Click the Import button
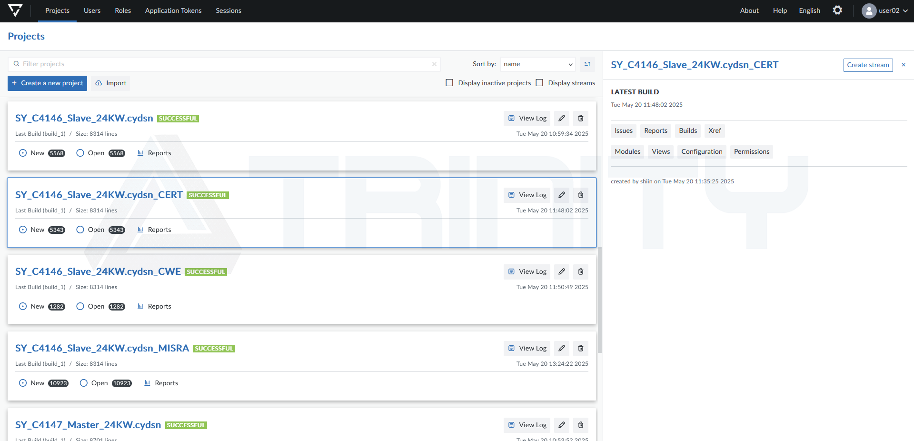Screen dimensions: 914x441 pos(110,83)
